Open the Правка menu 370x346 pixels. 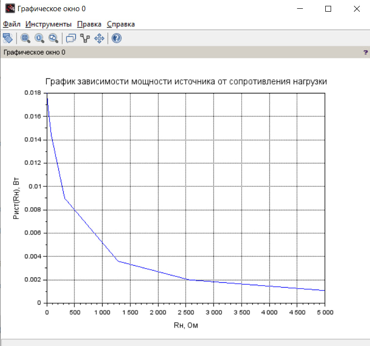89,24
